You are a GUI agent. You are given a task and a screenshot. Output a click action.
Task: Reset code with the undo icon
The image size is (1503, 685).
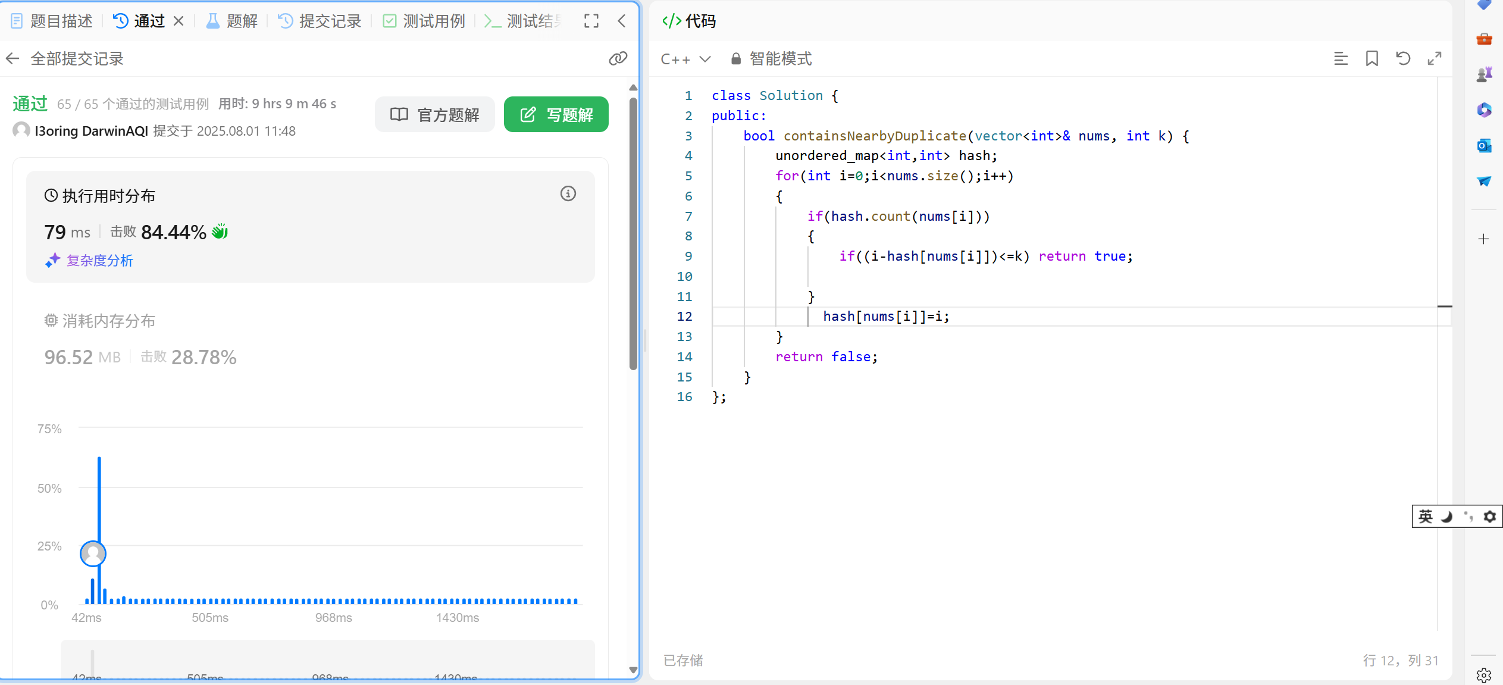pos(1403,58)
